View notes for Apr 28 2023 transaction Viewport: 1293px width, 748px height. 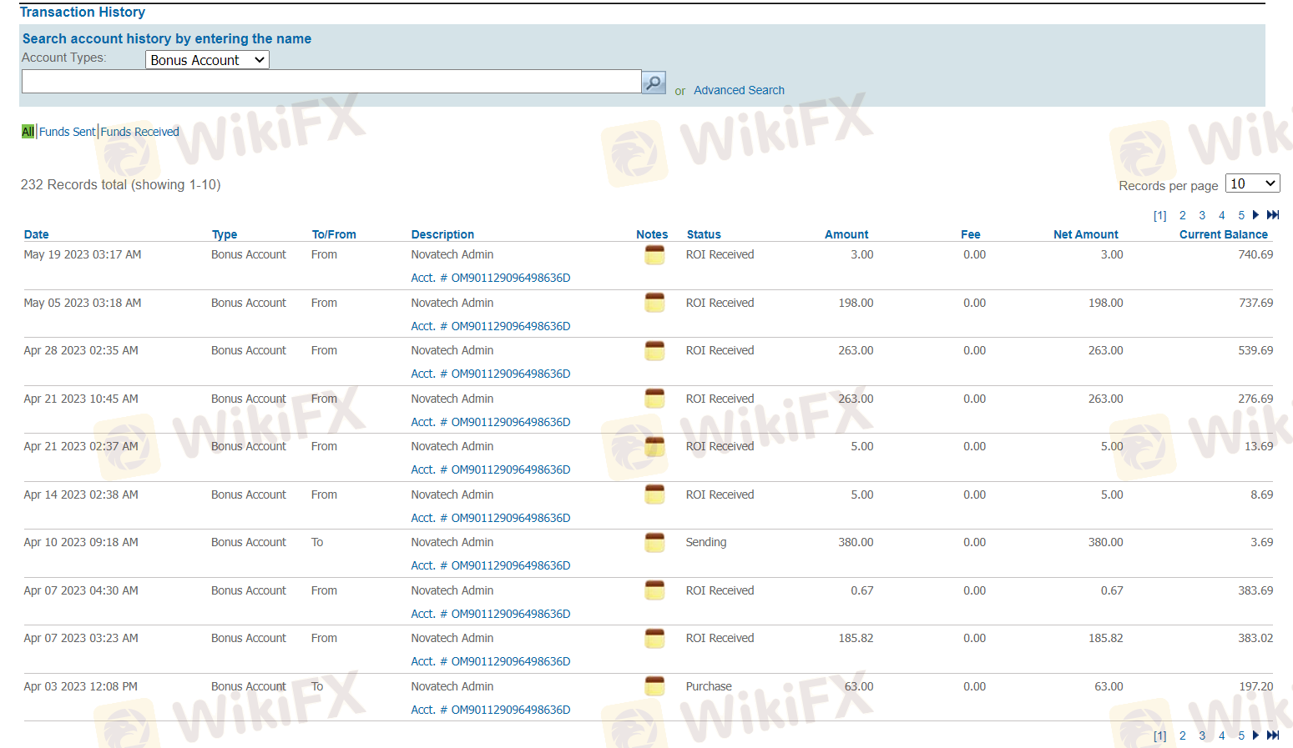(654, 351)
